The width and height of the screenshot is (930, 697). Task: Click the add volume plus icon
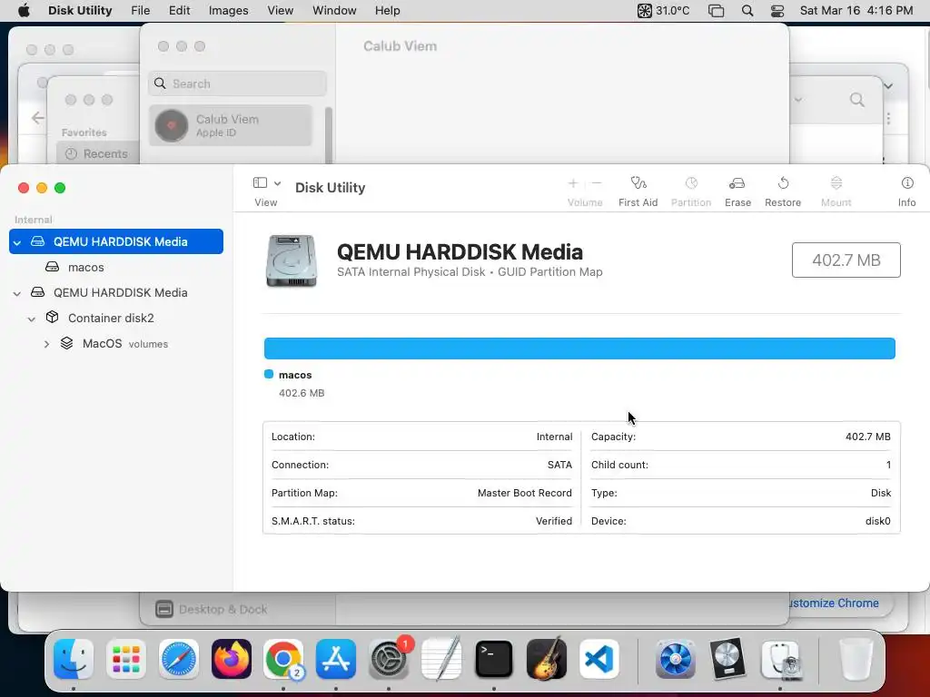pyautogui.click(x=573, y=183)
